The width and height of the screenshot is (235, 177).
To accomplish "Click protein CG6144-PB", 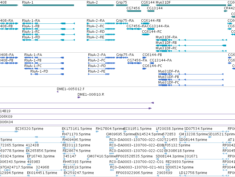I will click(152, 55).
